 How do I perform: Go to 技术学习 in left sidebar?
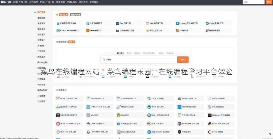tap(41, 40)
